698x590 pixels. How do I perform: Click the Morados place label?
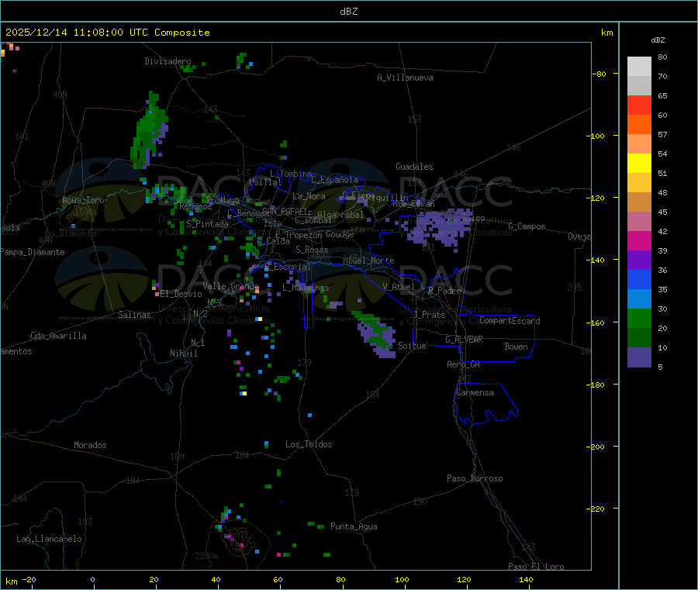click(90, 445)
